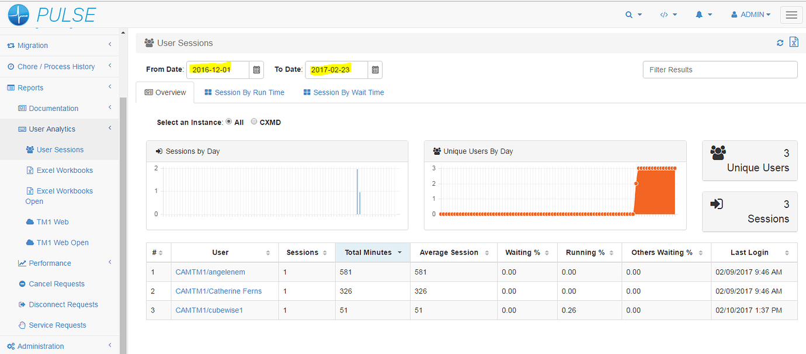Click the Filter Results input field
The image size is (806, 354).
pos(720,70)
